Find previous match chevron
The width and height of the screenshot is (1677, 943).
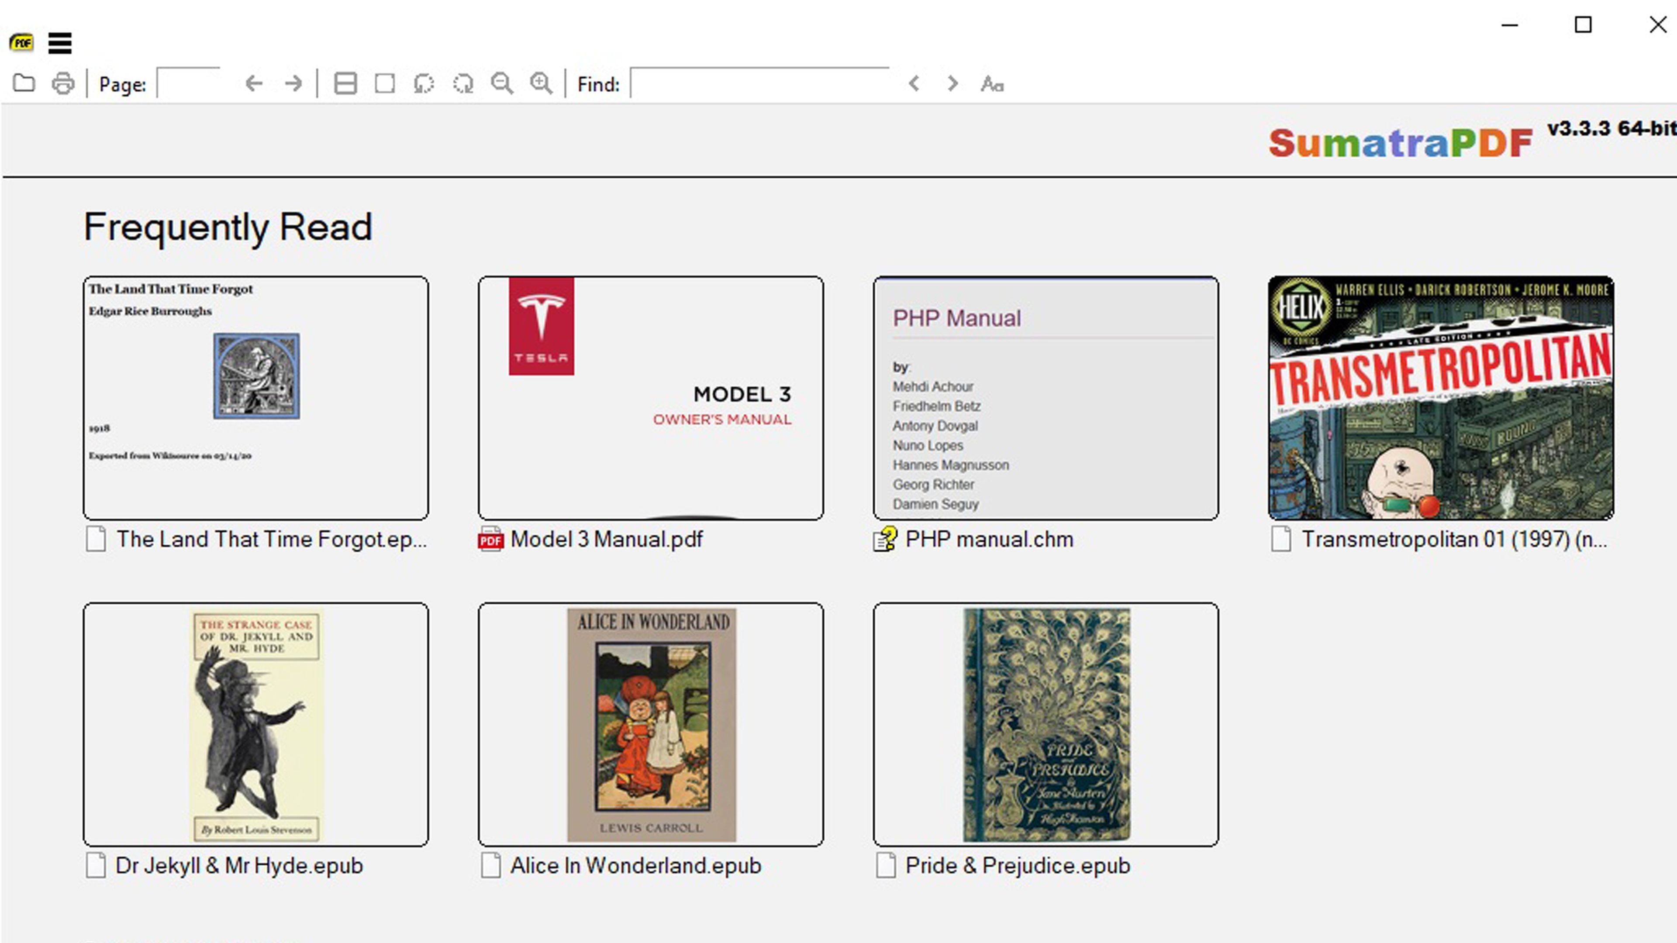tap(914, 83)
